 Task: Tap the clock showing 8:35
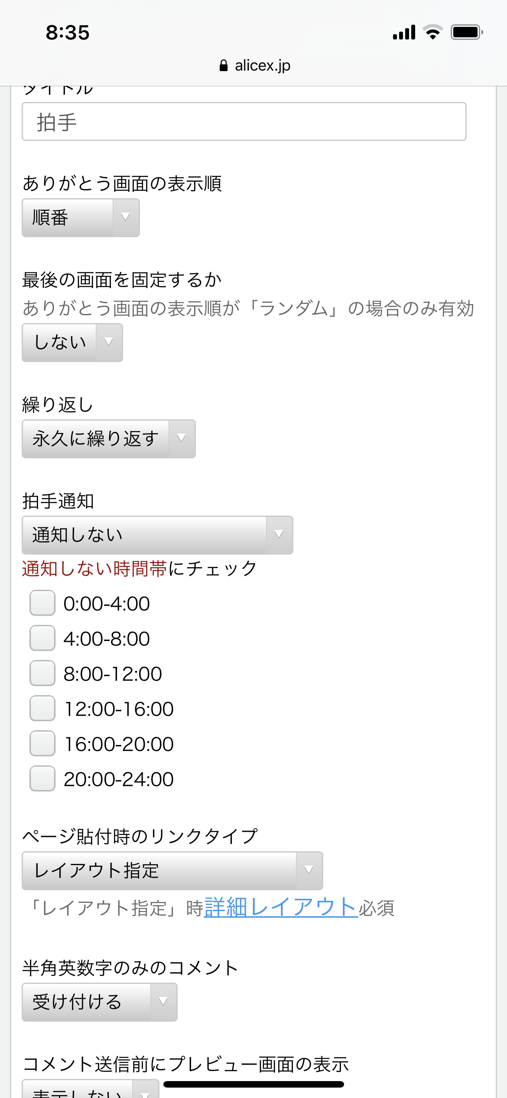point(68,33)
